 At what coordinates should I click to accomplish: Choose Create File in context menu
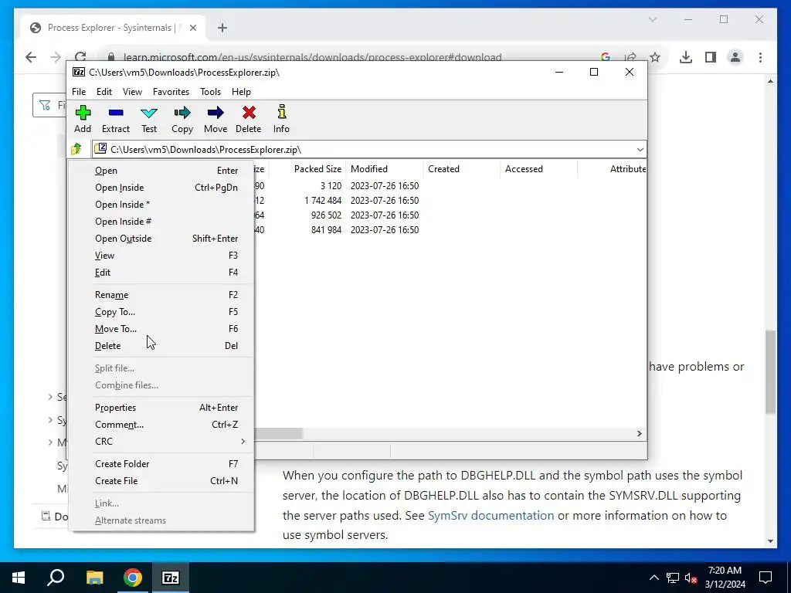161,481
